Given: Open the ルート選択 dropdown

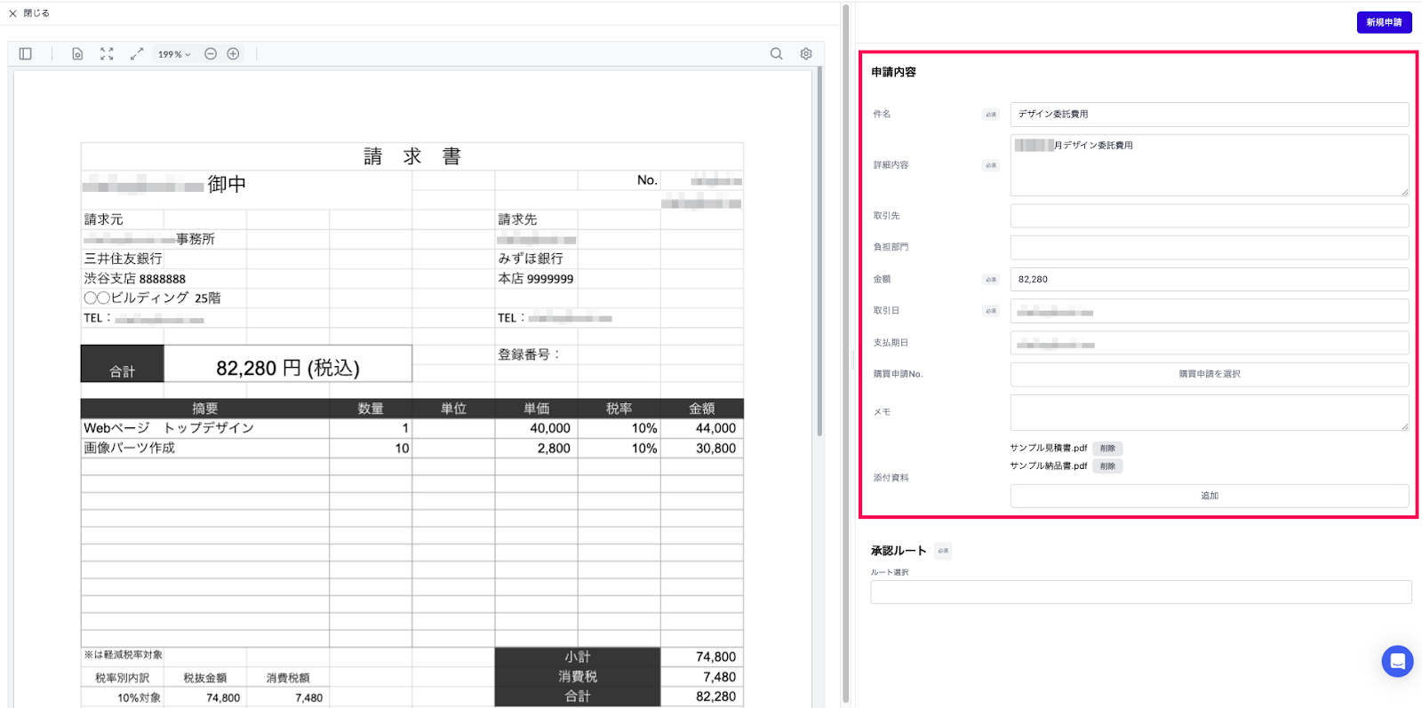Looking at the screenshot, I should tap(1141, 593).
